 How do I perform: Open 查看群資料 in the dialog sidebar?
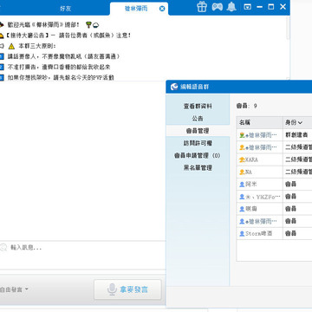pyautogui.click(x=198, y=106)
